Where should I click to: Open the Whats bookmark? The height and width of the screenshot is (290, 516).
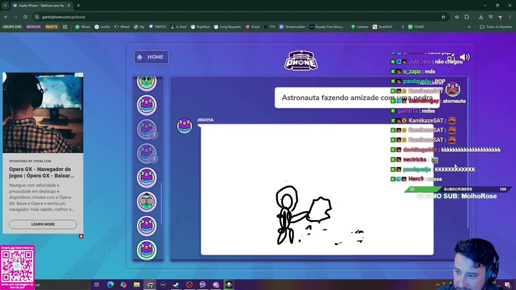[x=83, y=27]
